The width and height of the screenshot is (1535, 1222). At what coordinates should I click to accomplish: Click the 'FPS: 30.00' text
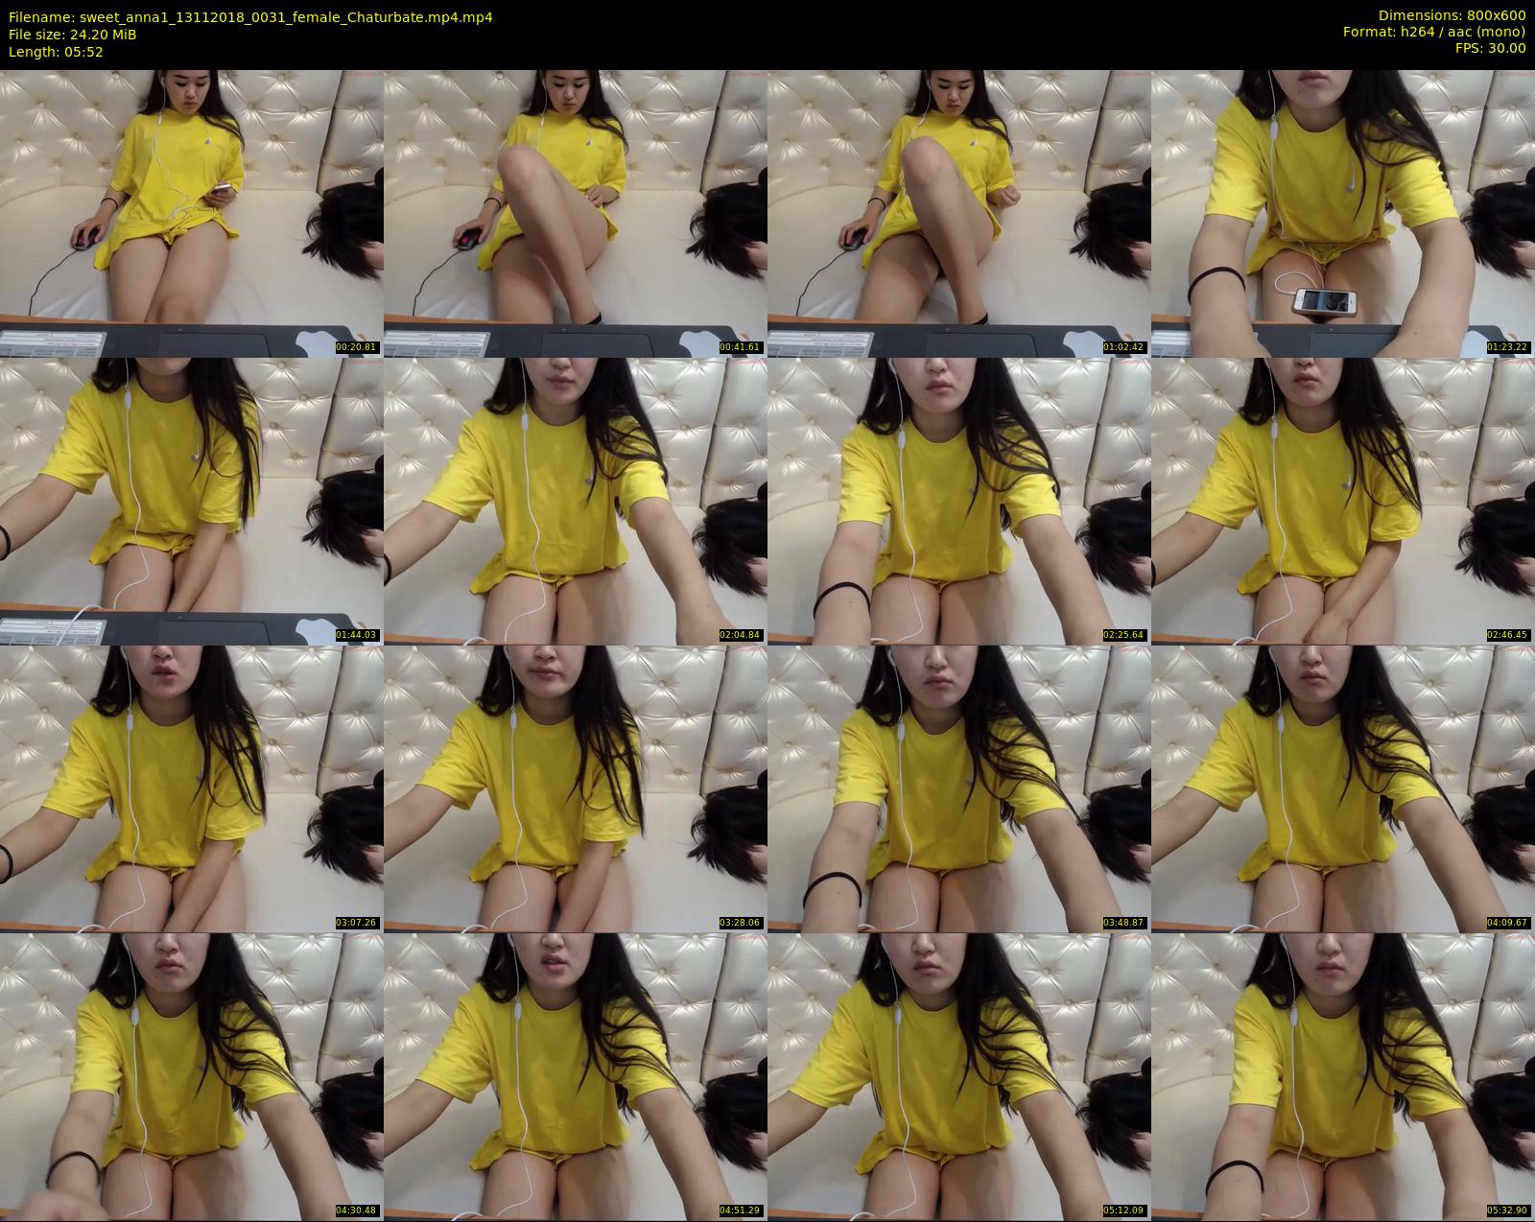[x=1490, y=48]
